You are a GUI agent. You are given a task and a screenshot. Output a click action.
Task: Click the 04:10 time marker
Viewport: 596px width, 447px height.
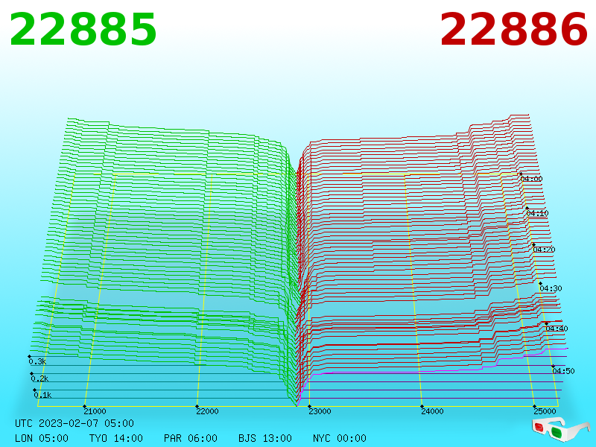pyautogui.click(x=537, y=213)
